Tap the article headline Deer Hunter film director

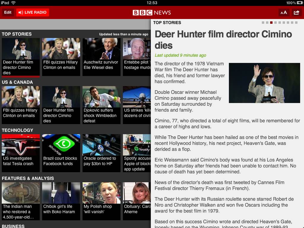click(223, 40)
